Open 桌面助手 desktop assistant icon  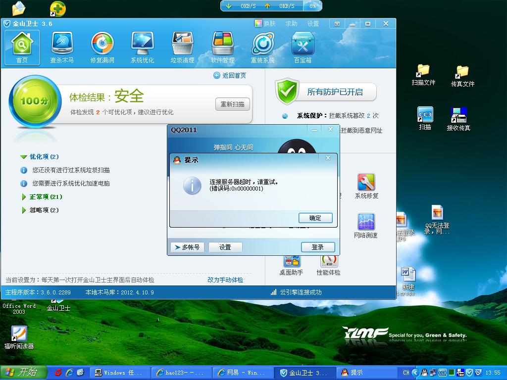291,266
